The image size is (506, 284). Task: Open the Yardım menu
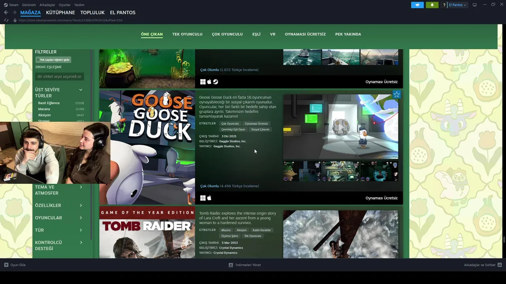79,5
